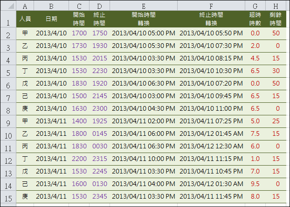Select column H header
Viewport: 290px width, 207px height.
pyautogui.click(x=276, y=6)
